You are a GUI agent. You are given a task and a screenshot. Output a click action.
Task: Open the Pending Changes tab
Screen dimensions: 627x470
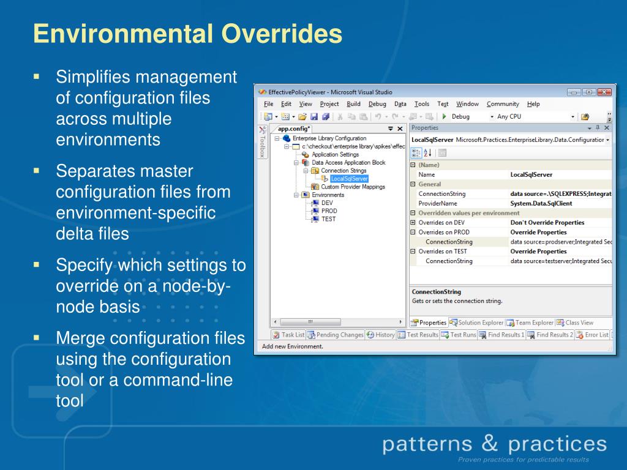[336, 335]
